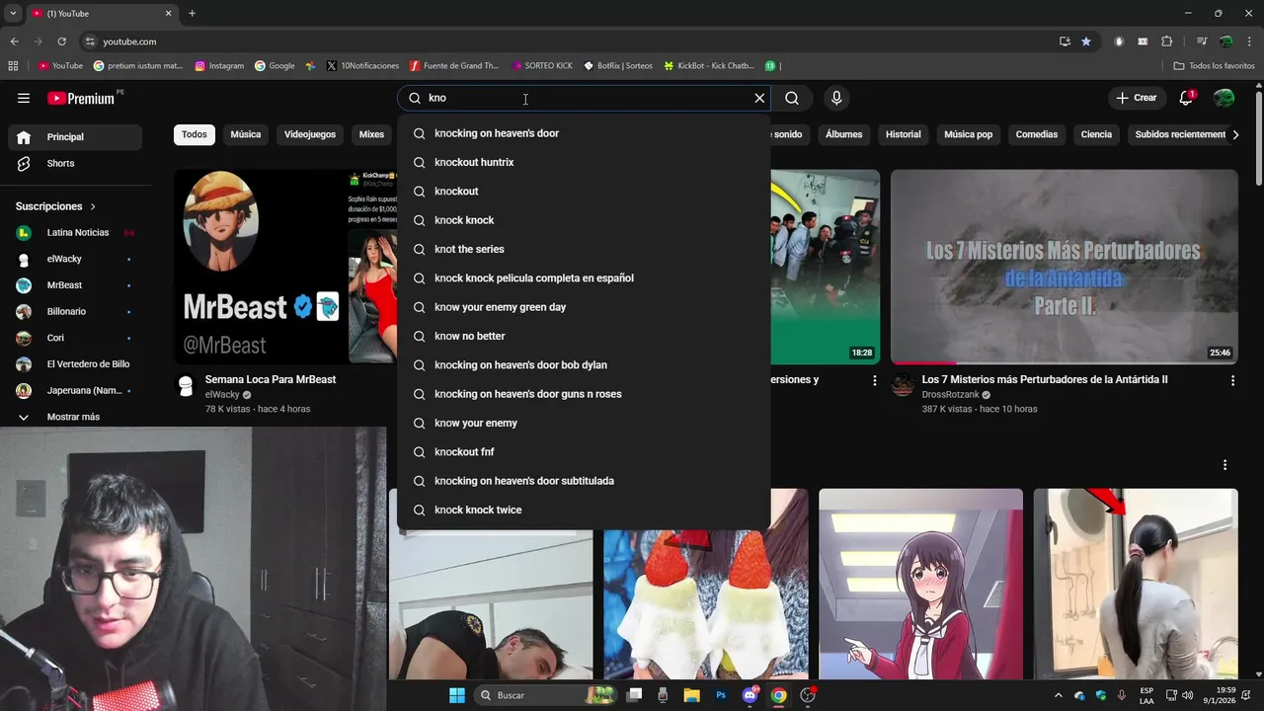This screenshot has width=1264, height=711.
Task: Select the Música filter chip
Action: (x=246, y=134)
